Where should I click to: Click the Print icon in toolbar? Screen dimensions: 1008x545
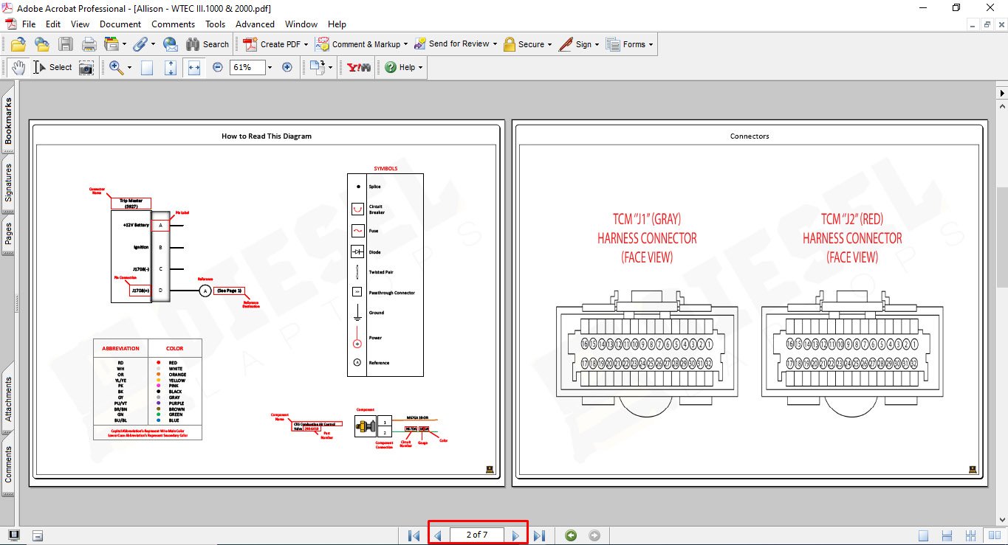(89, 44)
